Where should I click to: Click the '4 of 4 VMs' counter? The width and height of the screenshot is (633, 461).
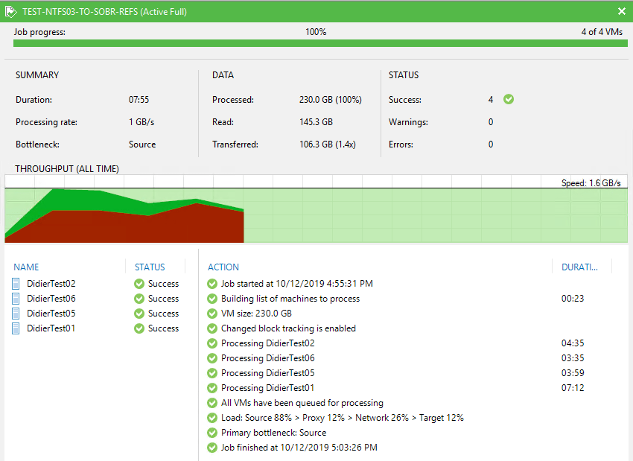pyautogui.click(x=602, y=32)
